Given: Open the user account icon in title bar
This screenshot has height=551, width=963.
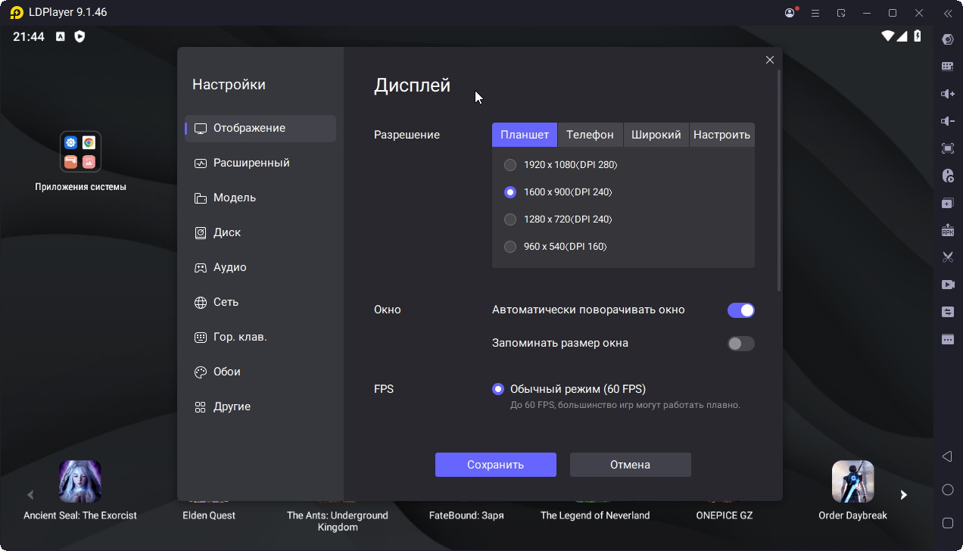Looking at the screenshot, I should 791,13.
